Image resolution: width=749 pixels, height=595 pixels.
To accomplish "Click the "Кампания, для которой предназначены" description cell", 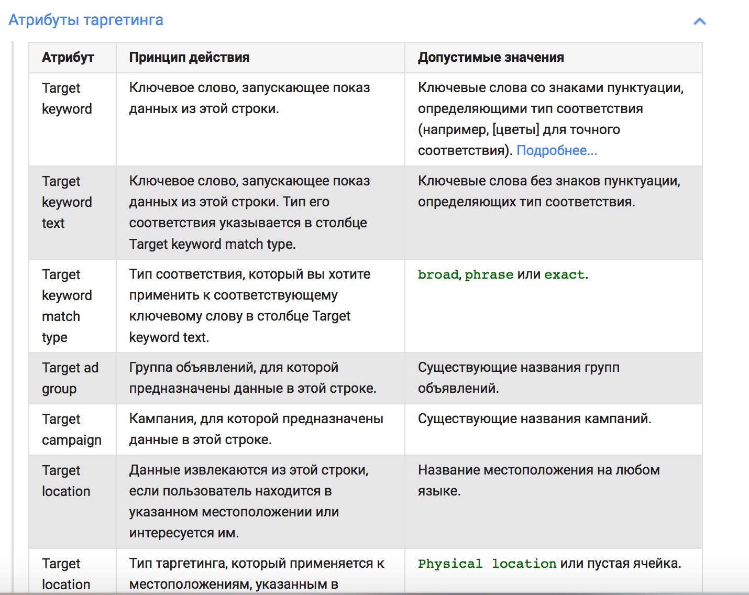I will point(256,429).
